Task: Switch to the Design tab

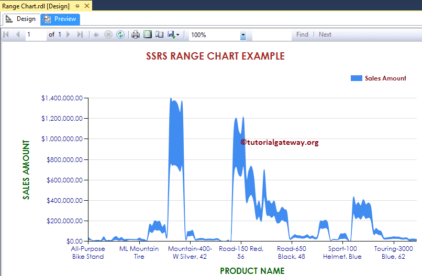Action: click(x=21, y=19)
